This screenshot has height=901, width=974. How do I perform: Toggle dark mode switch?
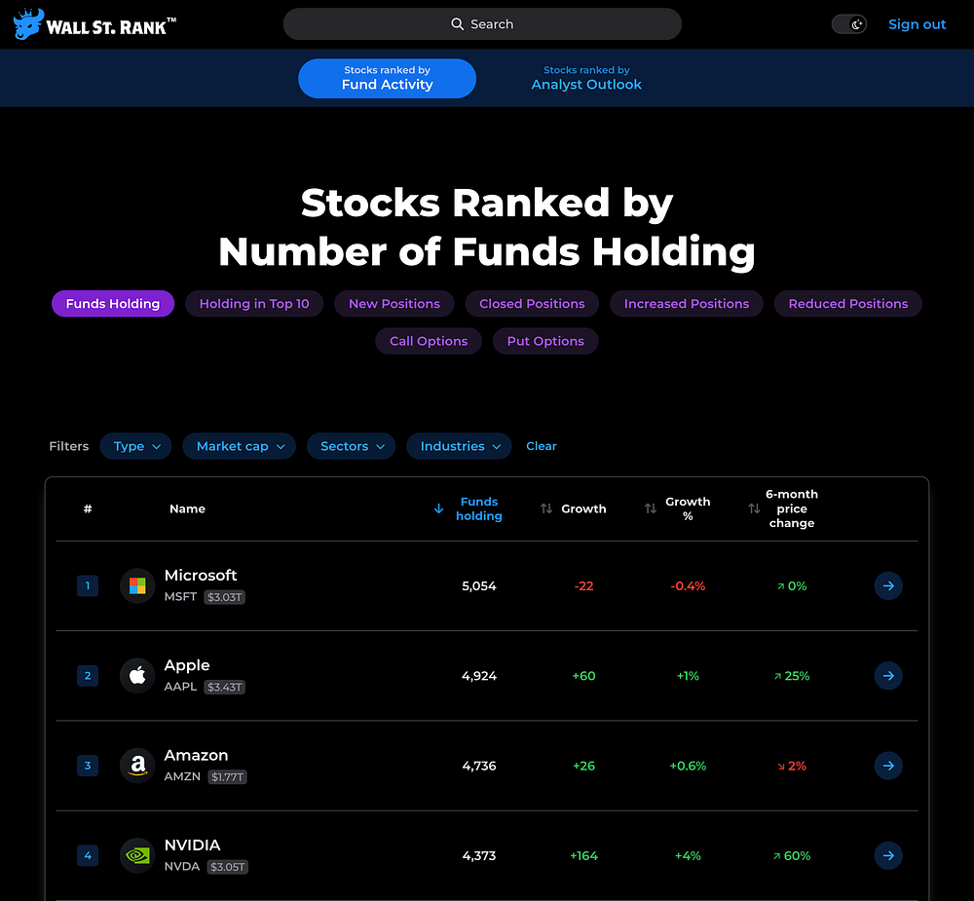849,24
